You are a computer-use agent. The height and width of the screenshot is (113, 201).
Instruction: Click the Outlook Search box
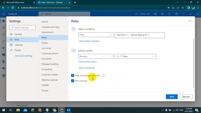pyautogui.click(x=64, y=14)
